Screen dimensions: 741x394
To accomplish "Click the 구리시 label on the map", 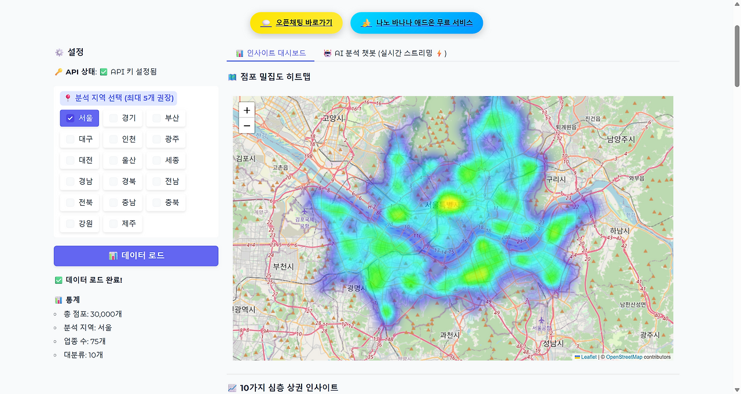I will pos(556,180).
